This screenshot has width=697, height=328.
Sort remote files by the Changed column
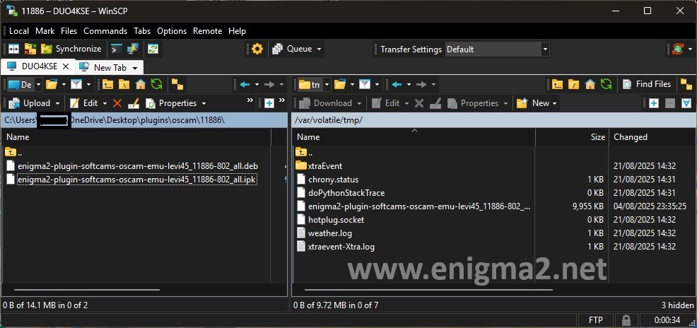(x=631, y=137)
